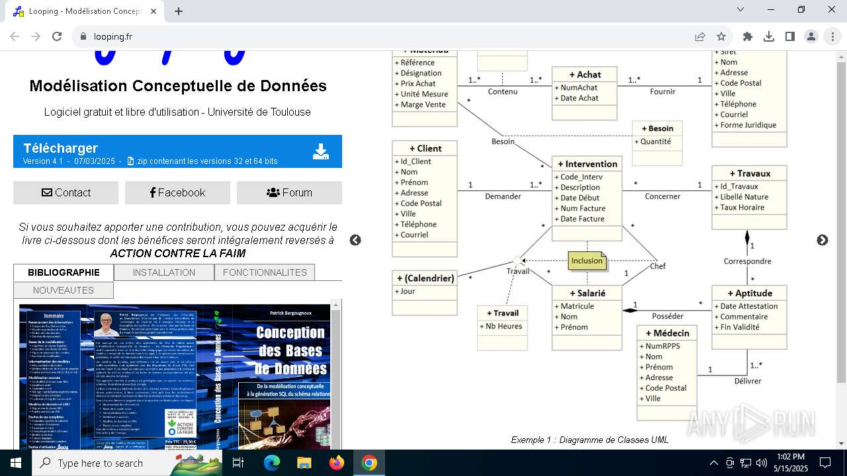847x476 pixels.
Task: Open the Windows Start menu
Action: [x=16, y=463]
